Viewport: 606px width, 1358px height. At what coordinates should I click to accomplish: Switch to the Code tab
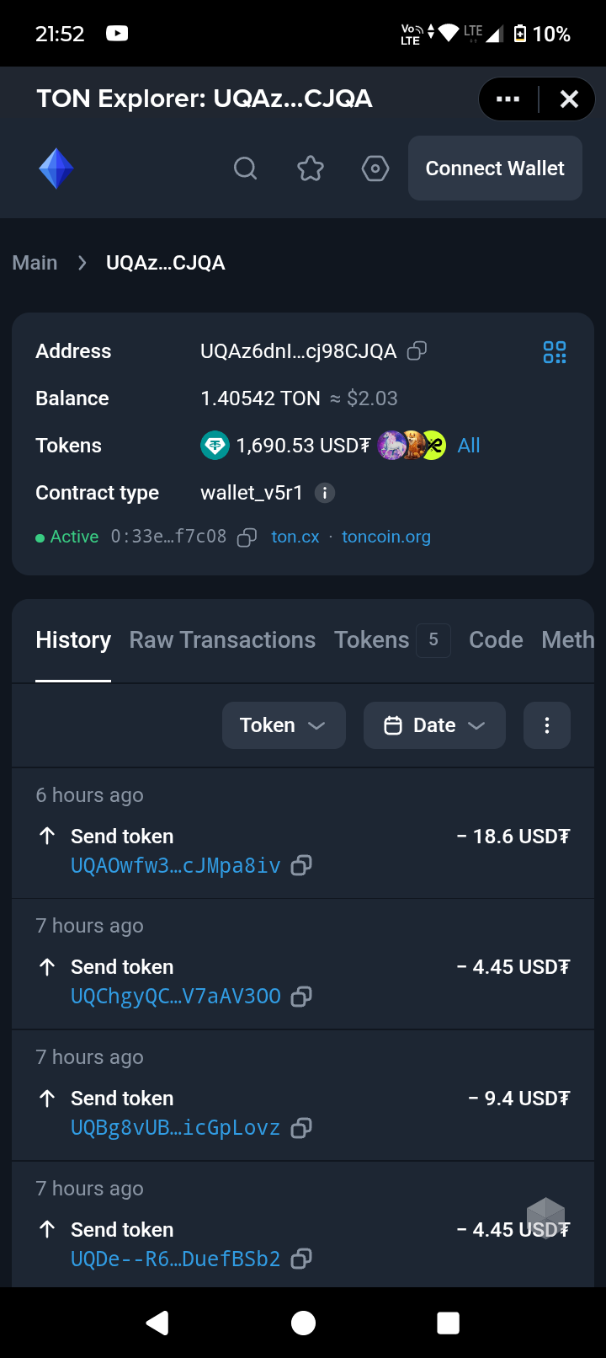click(496, 640)
